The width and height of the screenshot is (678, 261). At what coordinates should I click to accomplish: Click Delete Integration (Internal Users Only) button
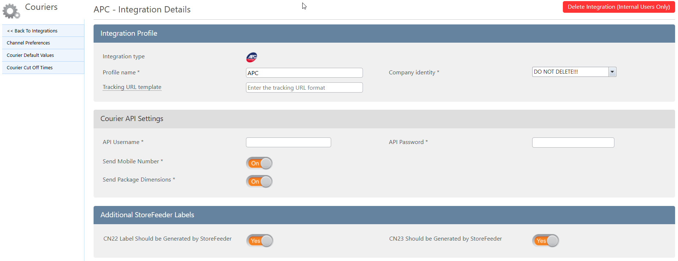(x=619, y=7)
